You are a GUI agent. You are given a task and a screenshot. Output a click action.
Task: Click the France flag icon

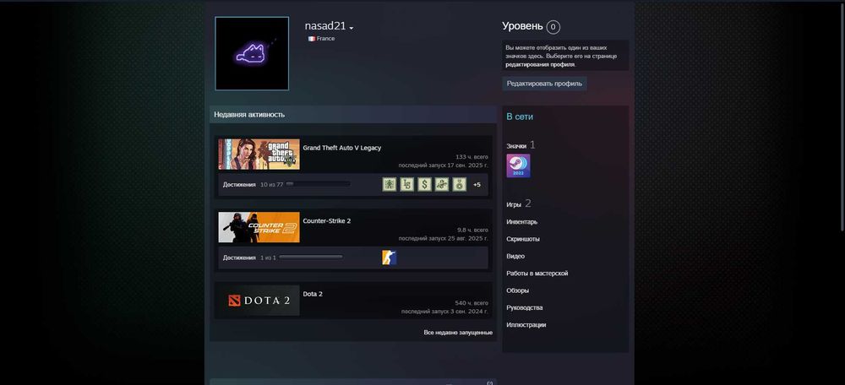click(x=312, y=39)
